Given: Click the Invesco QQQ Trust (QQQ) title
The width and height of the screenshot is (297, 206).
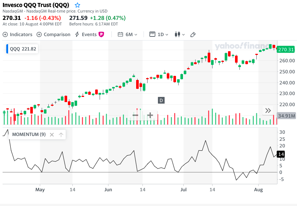Looking at the screenshot, I should pos(36,5).
